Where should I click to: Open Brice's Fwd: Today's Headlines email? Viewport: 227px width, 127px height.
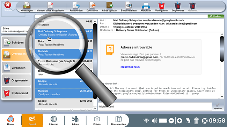(x=64, y=43)
